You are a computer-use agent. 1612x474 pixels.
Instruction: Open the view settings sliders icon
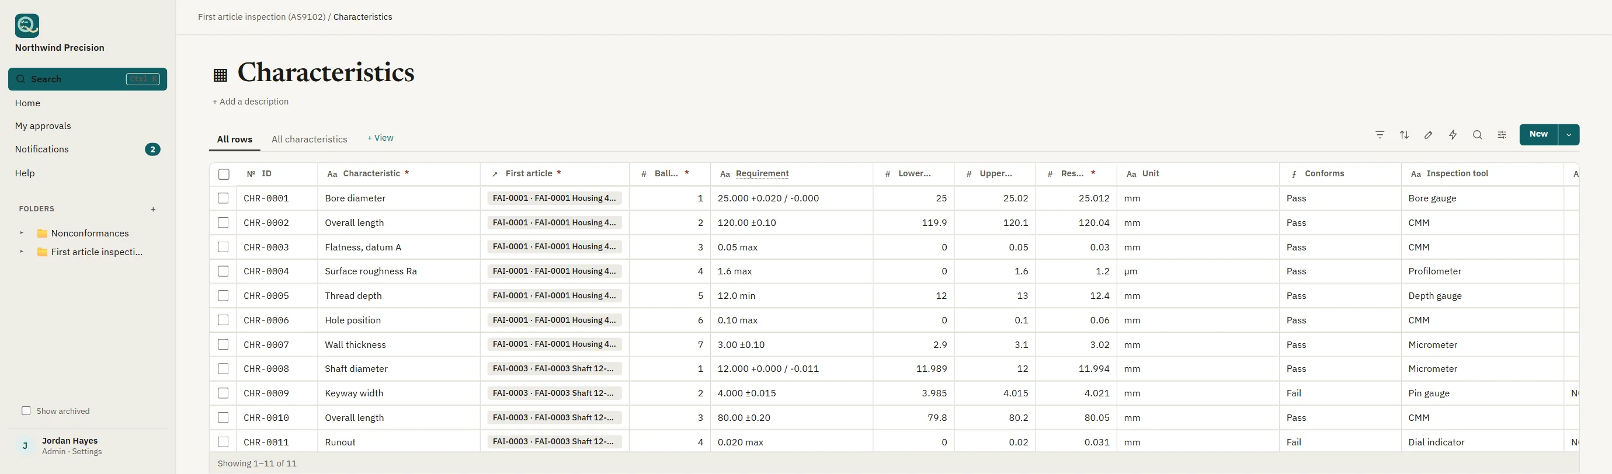pos(1502,134)
